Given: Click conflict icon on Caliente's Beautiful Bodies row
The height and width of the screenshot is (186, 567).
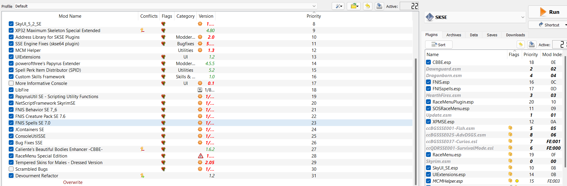Looking at the screenshot, I should [x=143, y=149].
